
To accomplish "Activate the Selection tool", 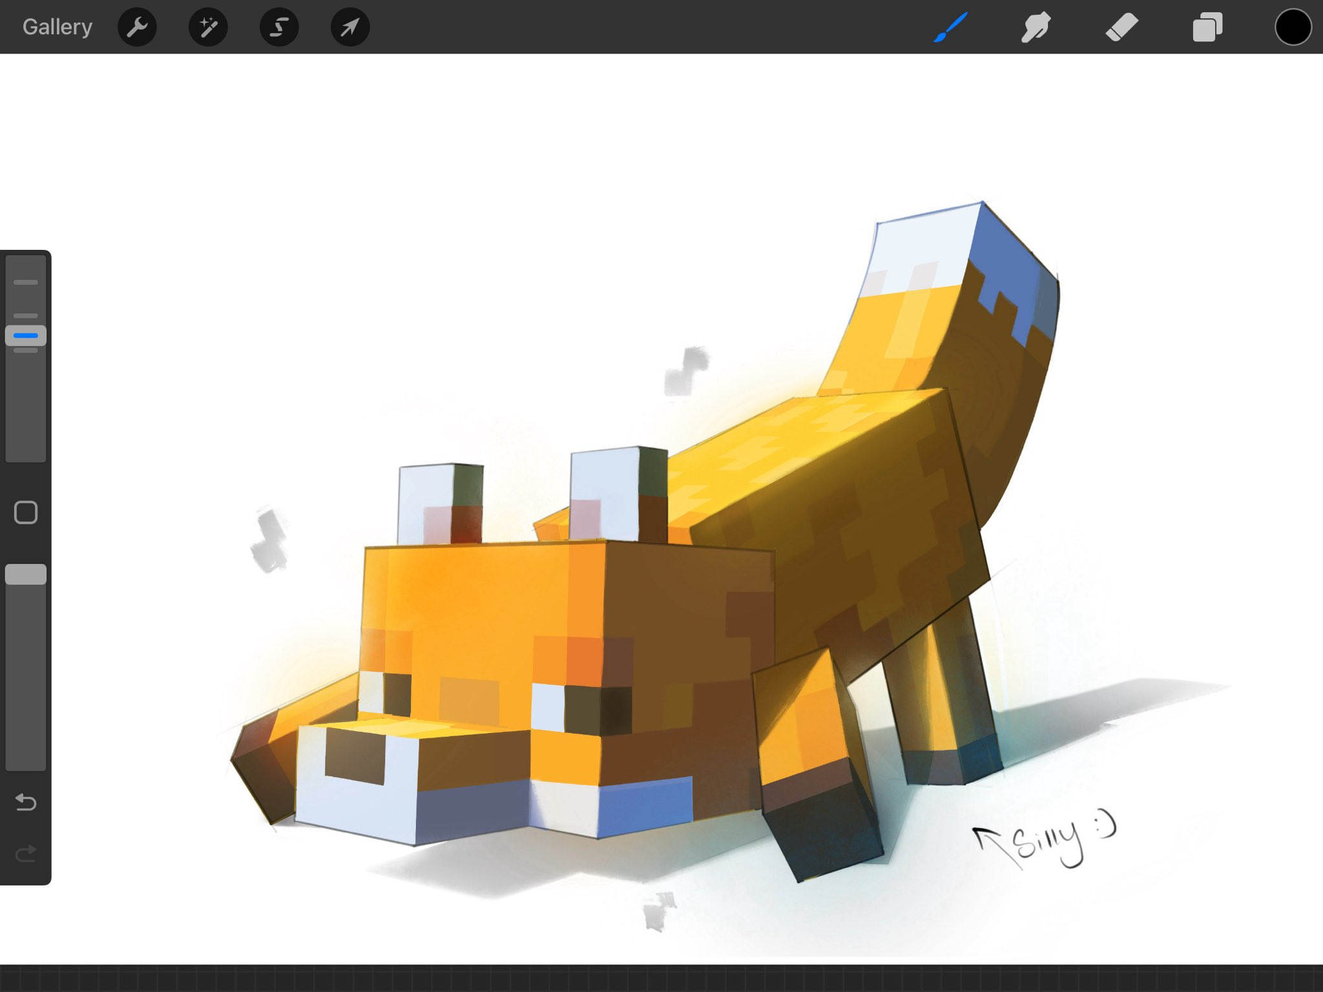I will (279, 27).
